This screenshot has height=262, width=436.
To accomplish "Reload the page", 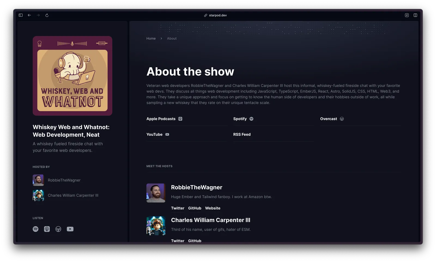I will pyautogui.click(x=47, y=15).
